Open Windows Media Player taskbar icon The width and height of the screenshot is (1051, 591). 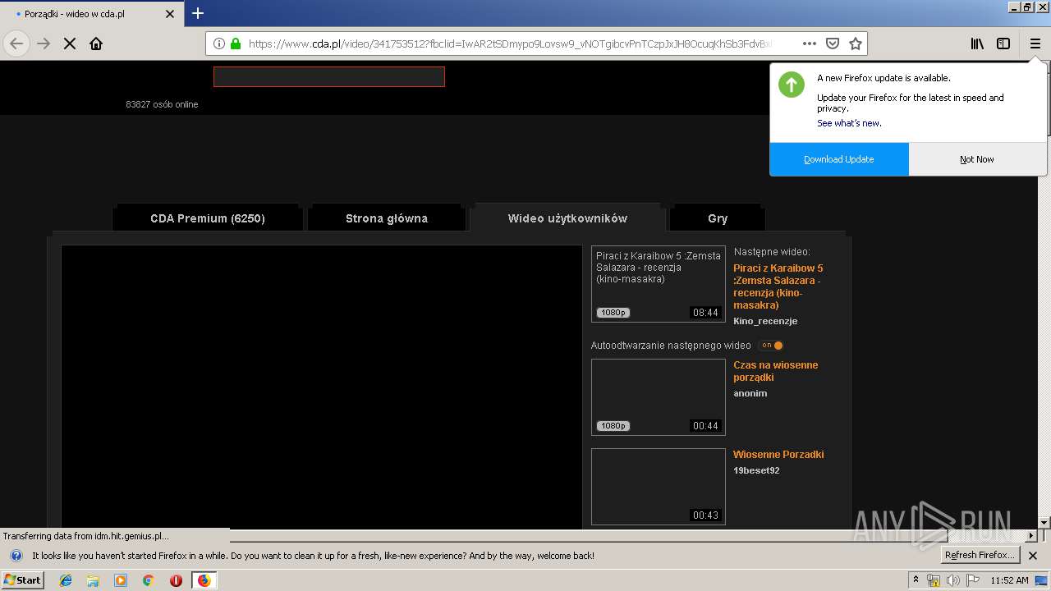coord(121,580)
